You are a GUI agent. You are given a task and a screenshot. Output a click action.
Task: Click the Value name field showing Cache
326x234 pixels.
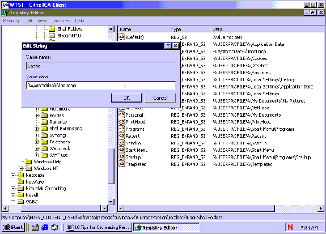pyautogui.click(x=101, y=66)
